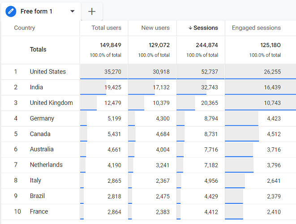Image resolution: width=296 pixels, height=224 pixels.
Task: Click Canada sessions 8,731
Action: click(211, 134)
